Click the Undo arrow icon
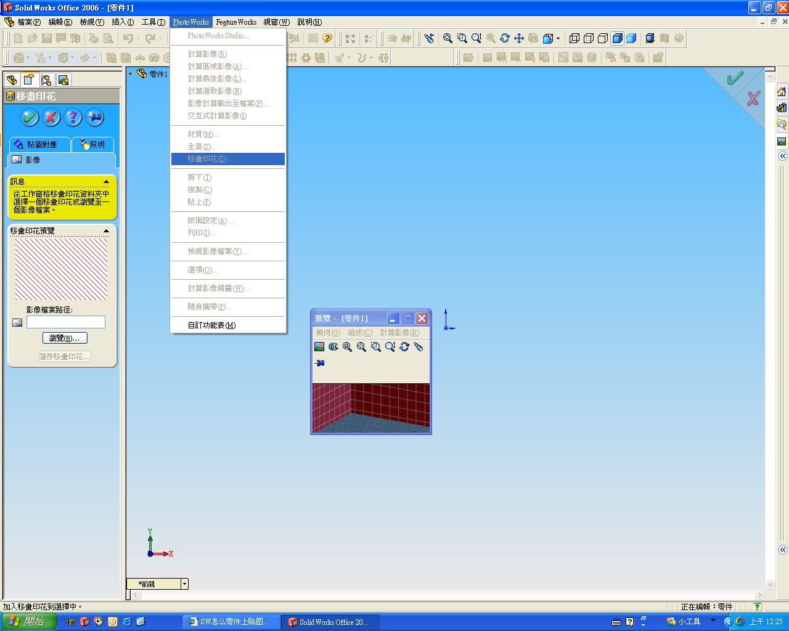Viewport: 789px width, 631px height. (128, 38)
